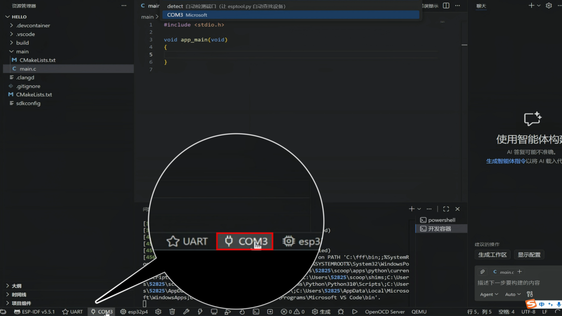Maximize the terminal panel size

(446, 209)
